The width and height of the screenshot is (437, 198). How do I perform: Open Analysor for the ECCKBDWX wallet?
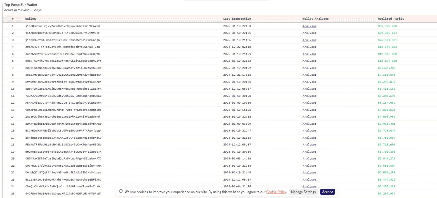point(309,131)
